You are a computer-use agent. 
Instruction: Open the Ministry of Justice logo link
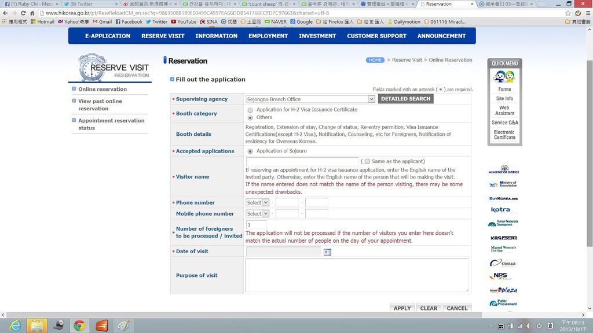point(504,169)
